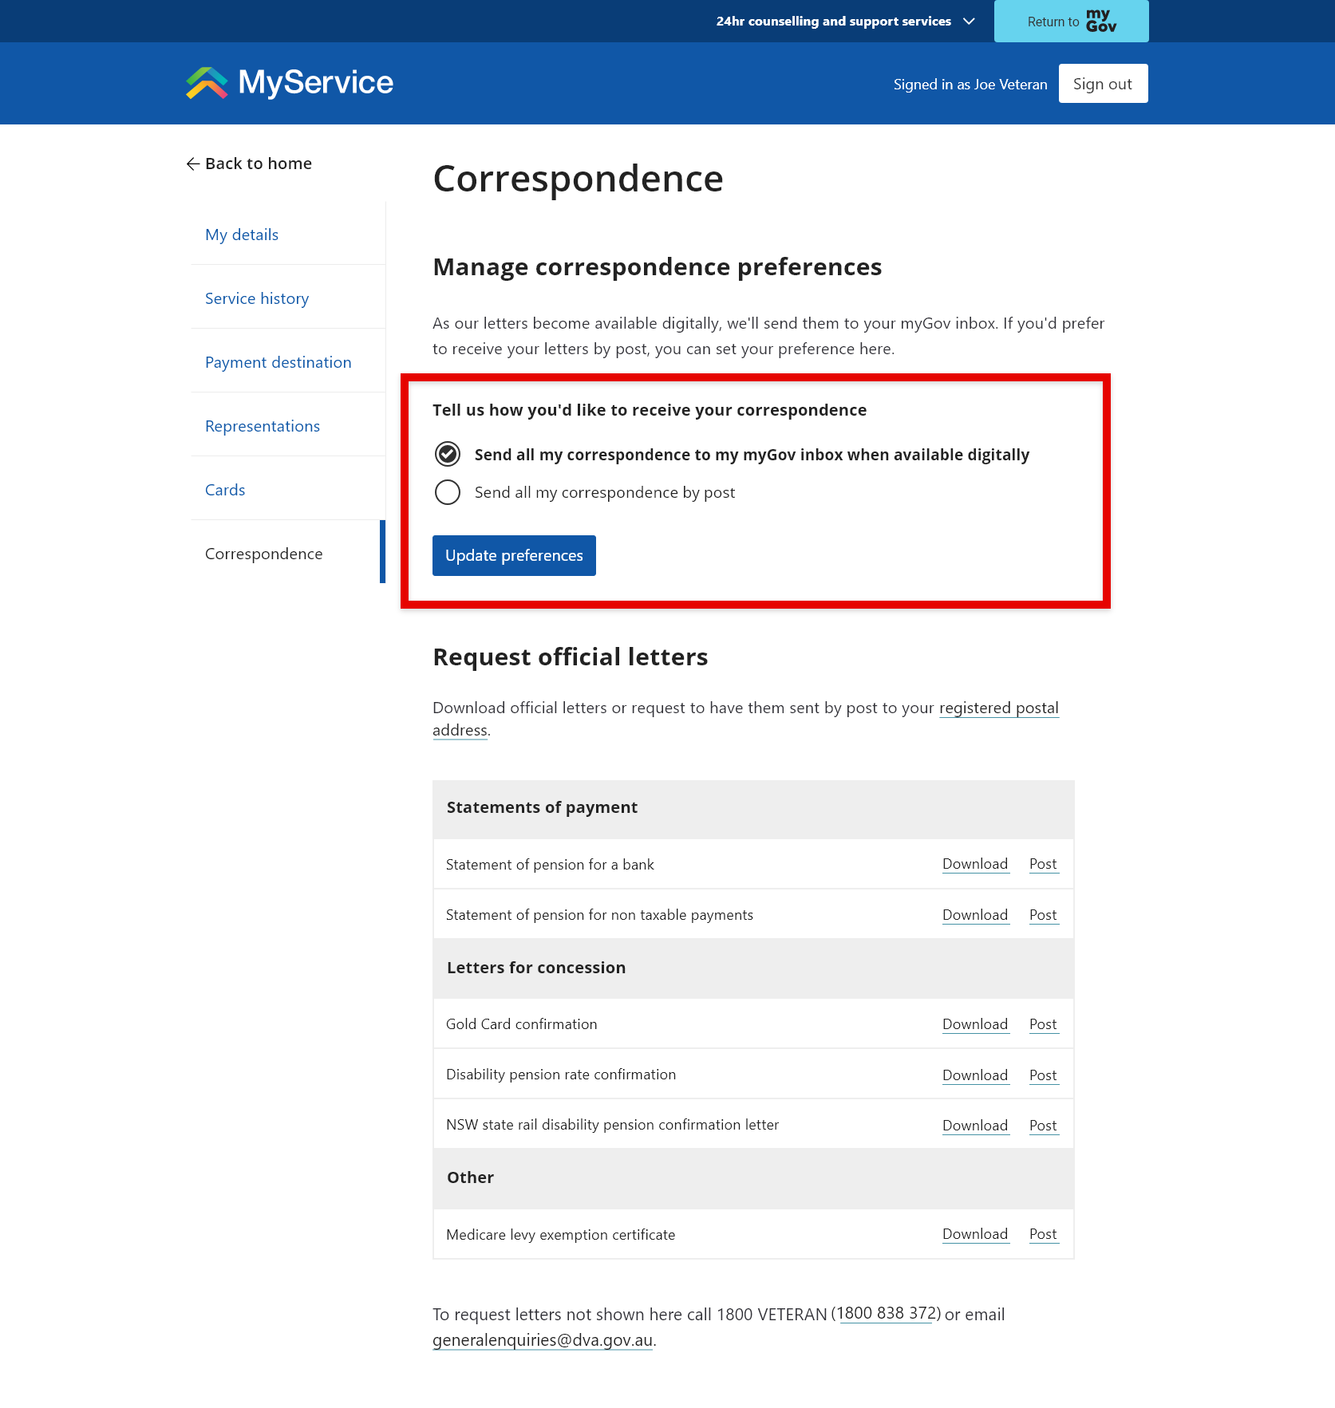Screen dimensions: 1335x1408
Task: Click the Back to home arrow
Action: 192,164
